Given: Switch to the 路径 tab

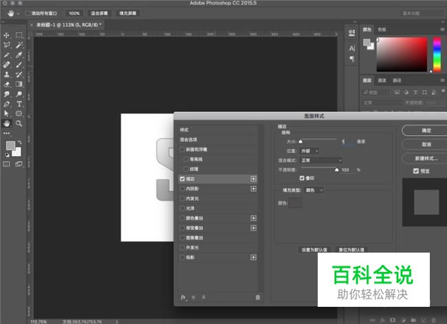Looking at the screenshot, I should click(397, 80).
